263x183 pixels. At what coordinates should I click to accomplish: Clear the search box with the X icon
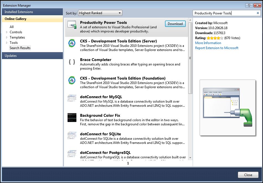coord(258,13)
